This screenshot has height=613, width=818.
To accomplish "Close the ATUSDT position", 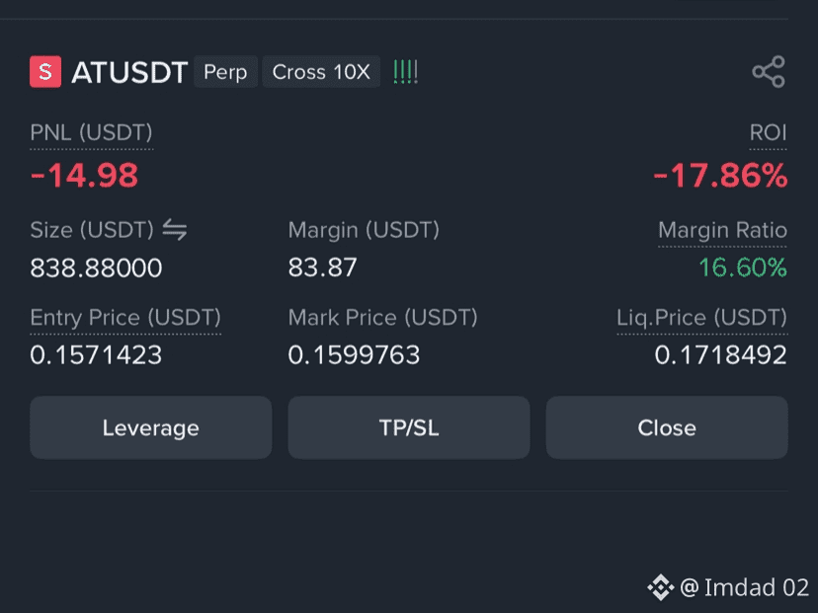I will [x=667, y=427].
